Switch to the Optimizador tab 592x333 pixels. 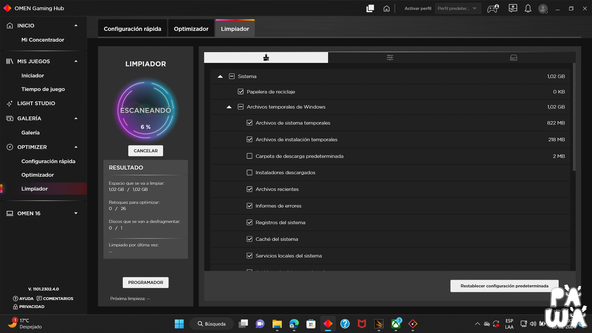pyautogui.click(x=191, y=29)
